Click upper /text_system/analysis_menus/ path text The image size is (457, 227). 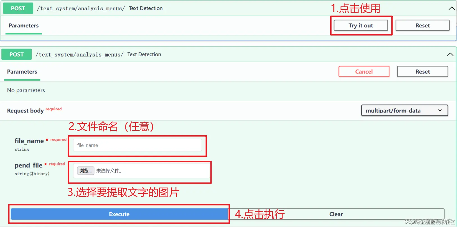click(81, 8)
